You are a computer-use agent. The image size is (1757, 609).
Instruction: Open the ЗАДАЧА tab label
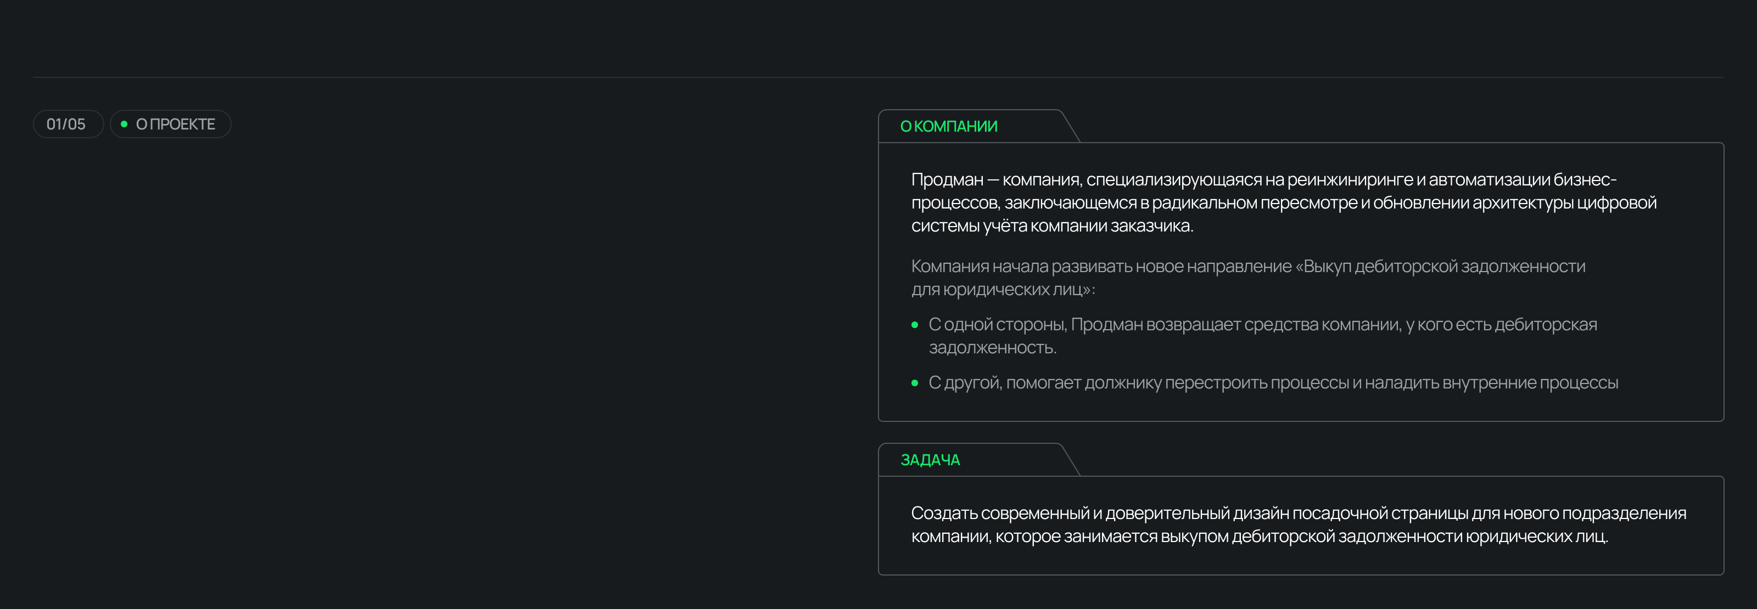point(930,460)
